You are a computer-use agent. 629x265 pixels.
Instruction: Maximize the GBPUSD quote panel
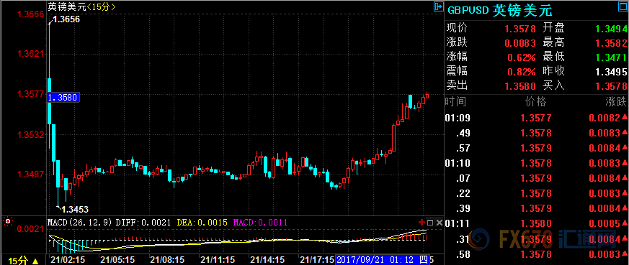tap(623, 6)
